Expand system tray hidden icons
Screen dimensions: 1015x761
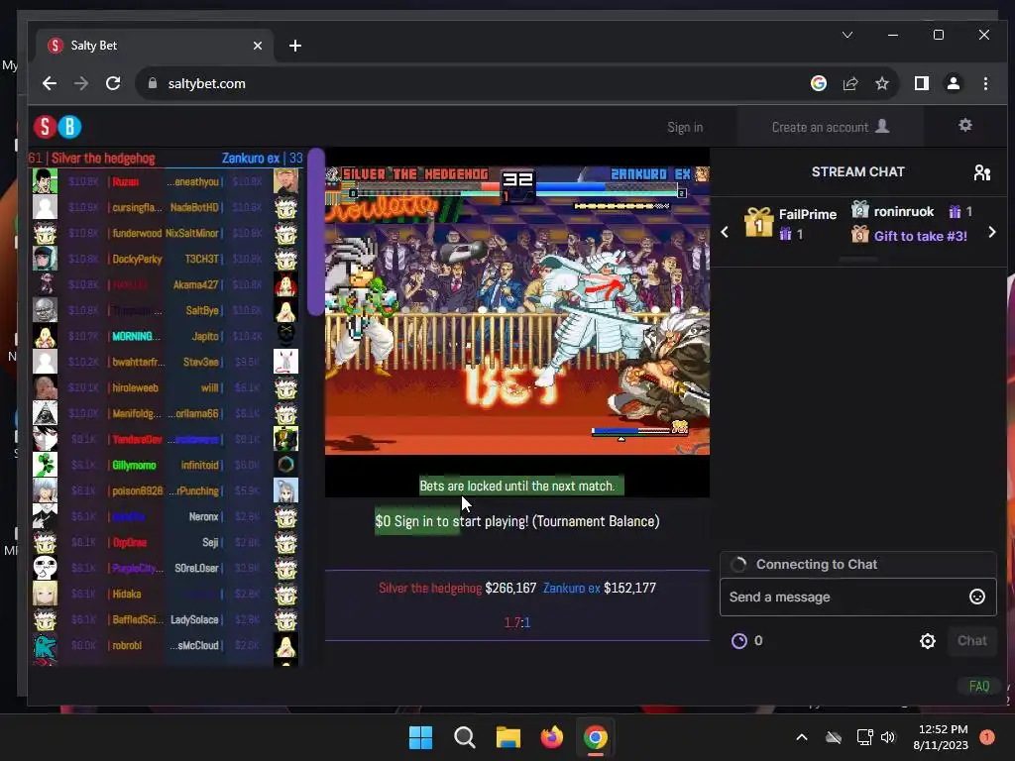(x=801, y=737)
